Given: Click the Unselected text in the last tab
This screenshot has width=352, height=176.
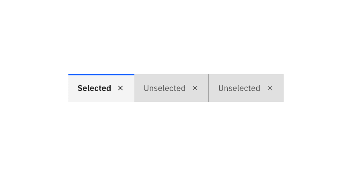Looking at the screenshot, I should click(x=239, y=88).
